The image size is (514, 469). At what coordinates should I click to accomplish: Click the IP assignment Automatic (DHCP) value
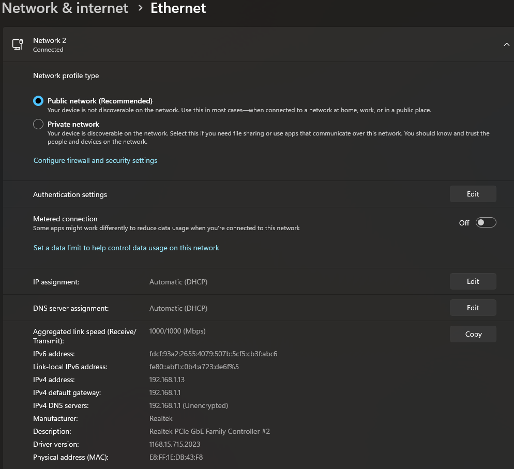pos(178,282)
